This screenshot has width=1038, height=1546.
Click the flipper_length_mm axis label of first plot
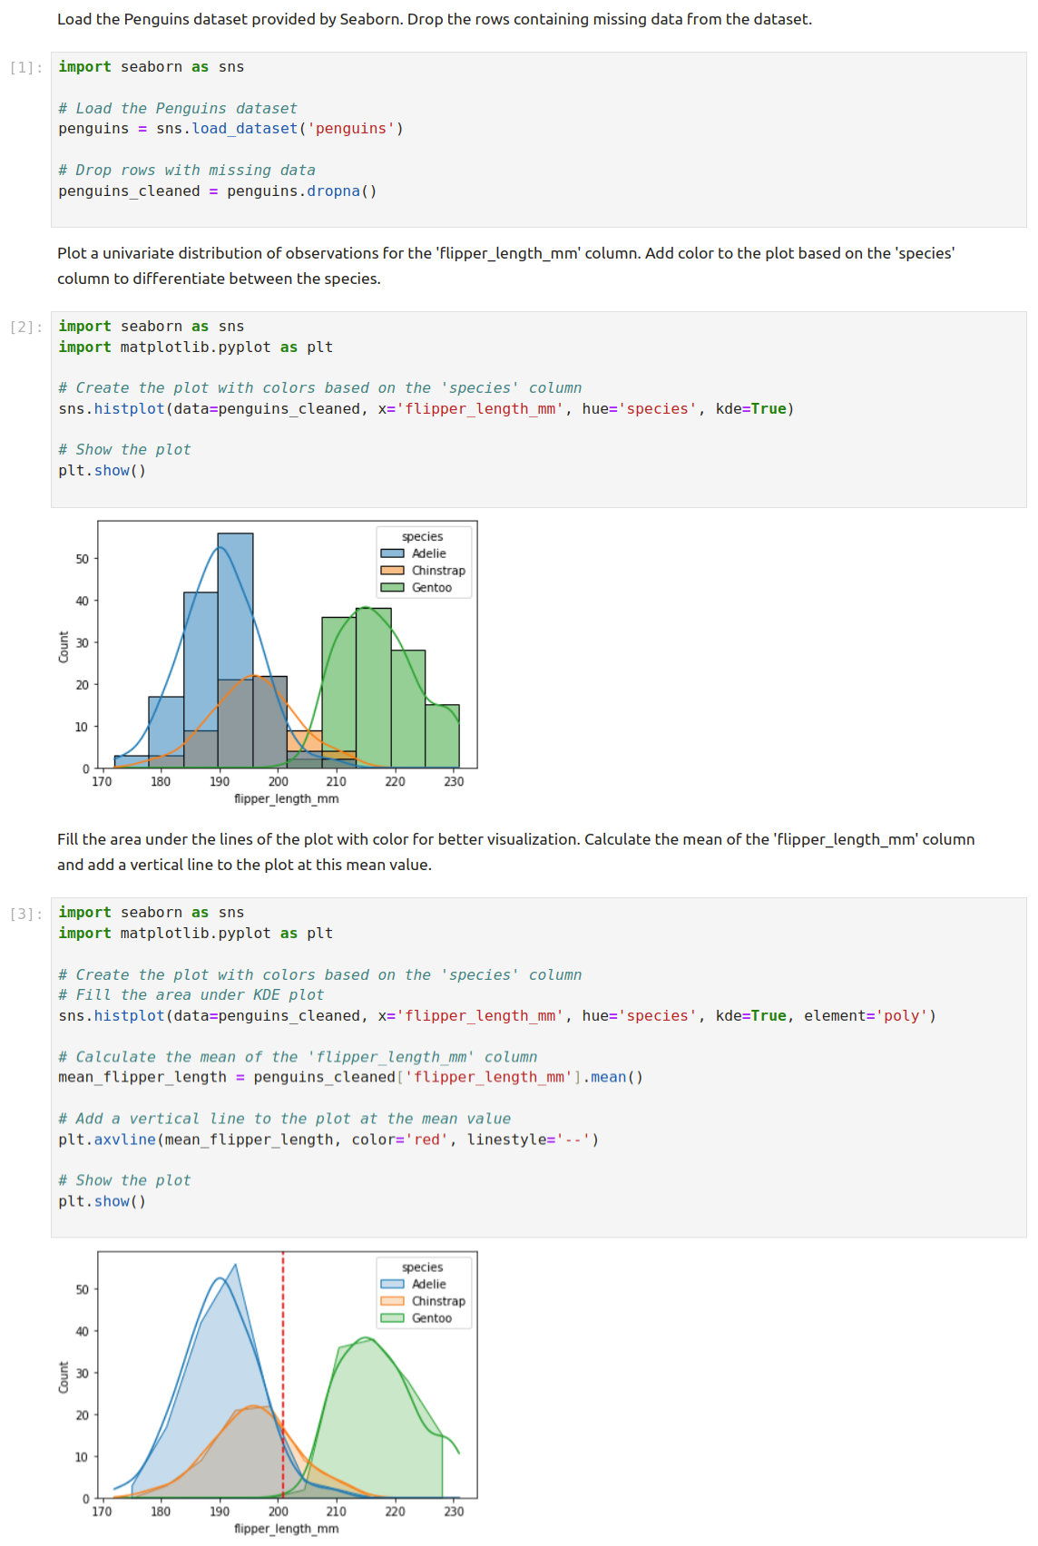point(286,799)
